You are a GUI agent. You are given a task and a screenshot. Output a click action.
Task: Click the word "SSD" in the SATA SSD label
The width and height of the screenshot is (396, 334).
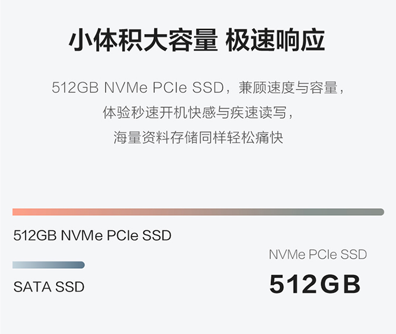point(71,287)
